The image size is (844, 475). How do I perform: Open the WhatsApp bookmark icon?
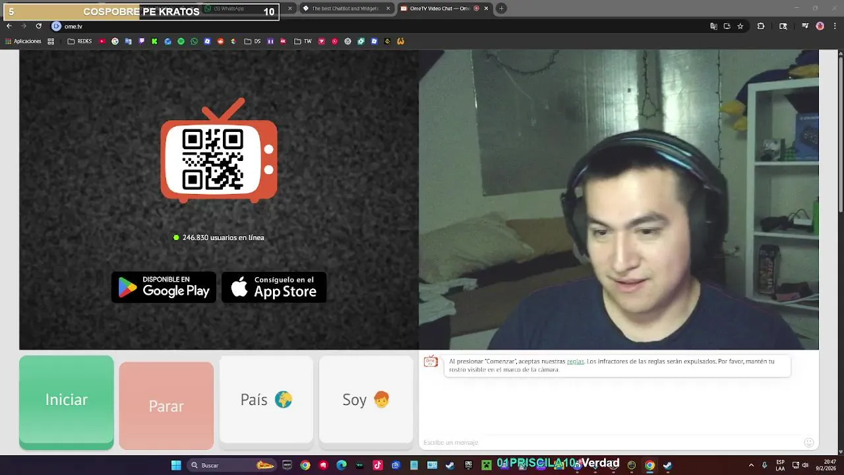click(x=194, y=41)
